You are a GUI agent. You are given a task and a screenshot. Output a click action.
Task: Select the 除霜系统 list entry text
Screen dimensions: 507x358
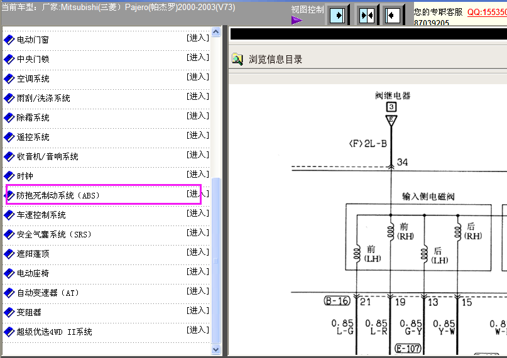(33, 117)
